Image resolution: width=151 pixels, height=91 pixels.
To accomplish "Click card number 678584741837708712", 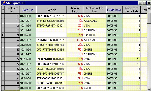I will tap(50, 45).
